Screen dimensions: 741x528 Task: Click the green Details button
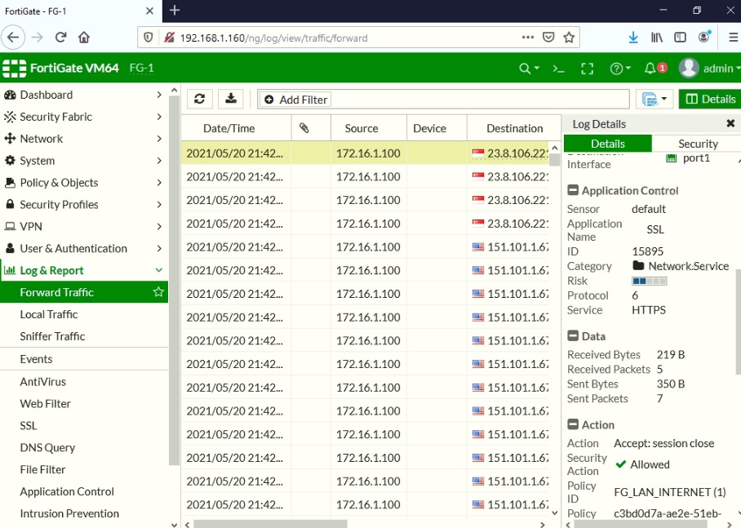coord(709,98)
